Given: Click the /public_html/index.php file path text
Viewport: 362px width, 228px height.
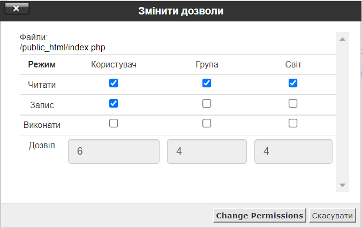Looking at the screenshot, I should 63,48.
